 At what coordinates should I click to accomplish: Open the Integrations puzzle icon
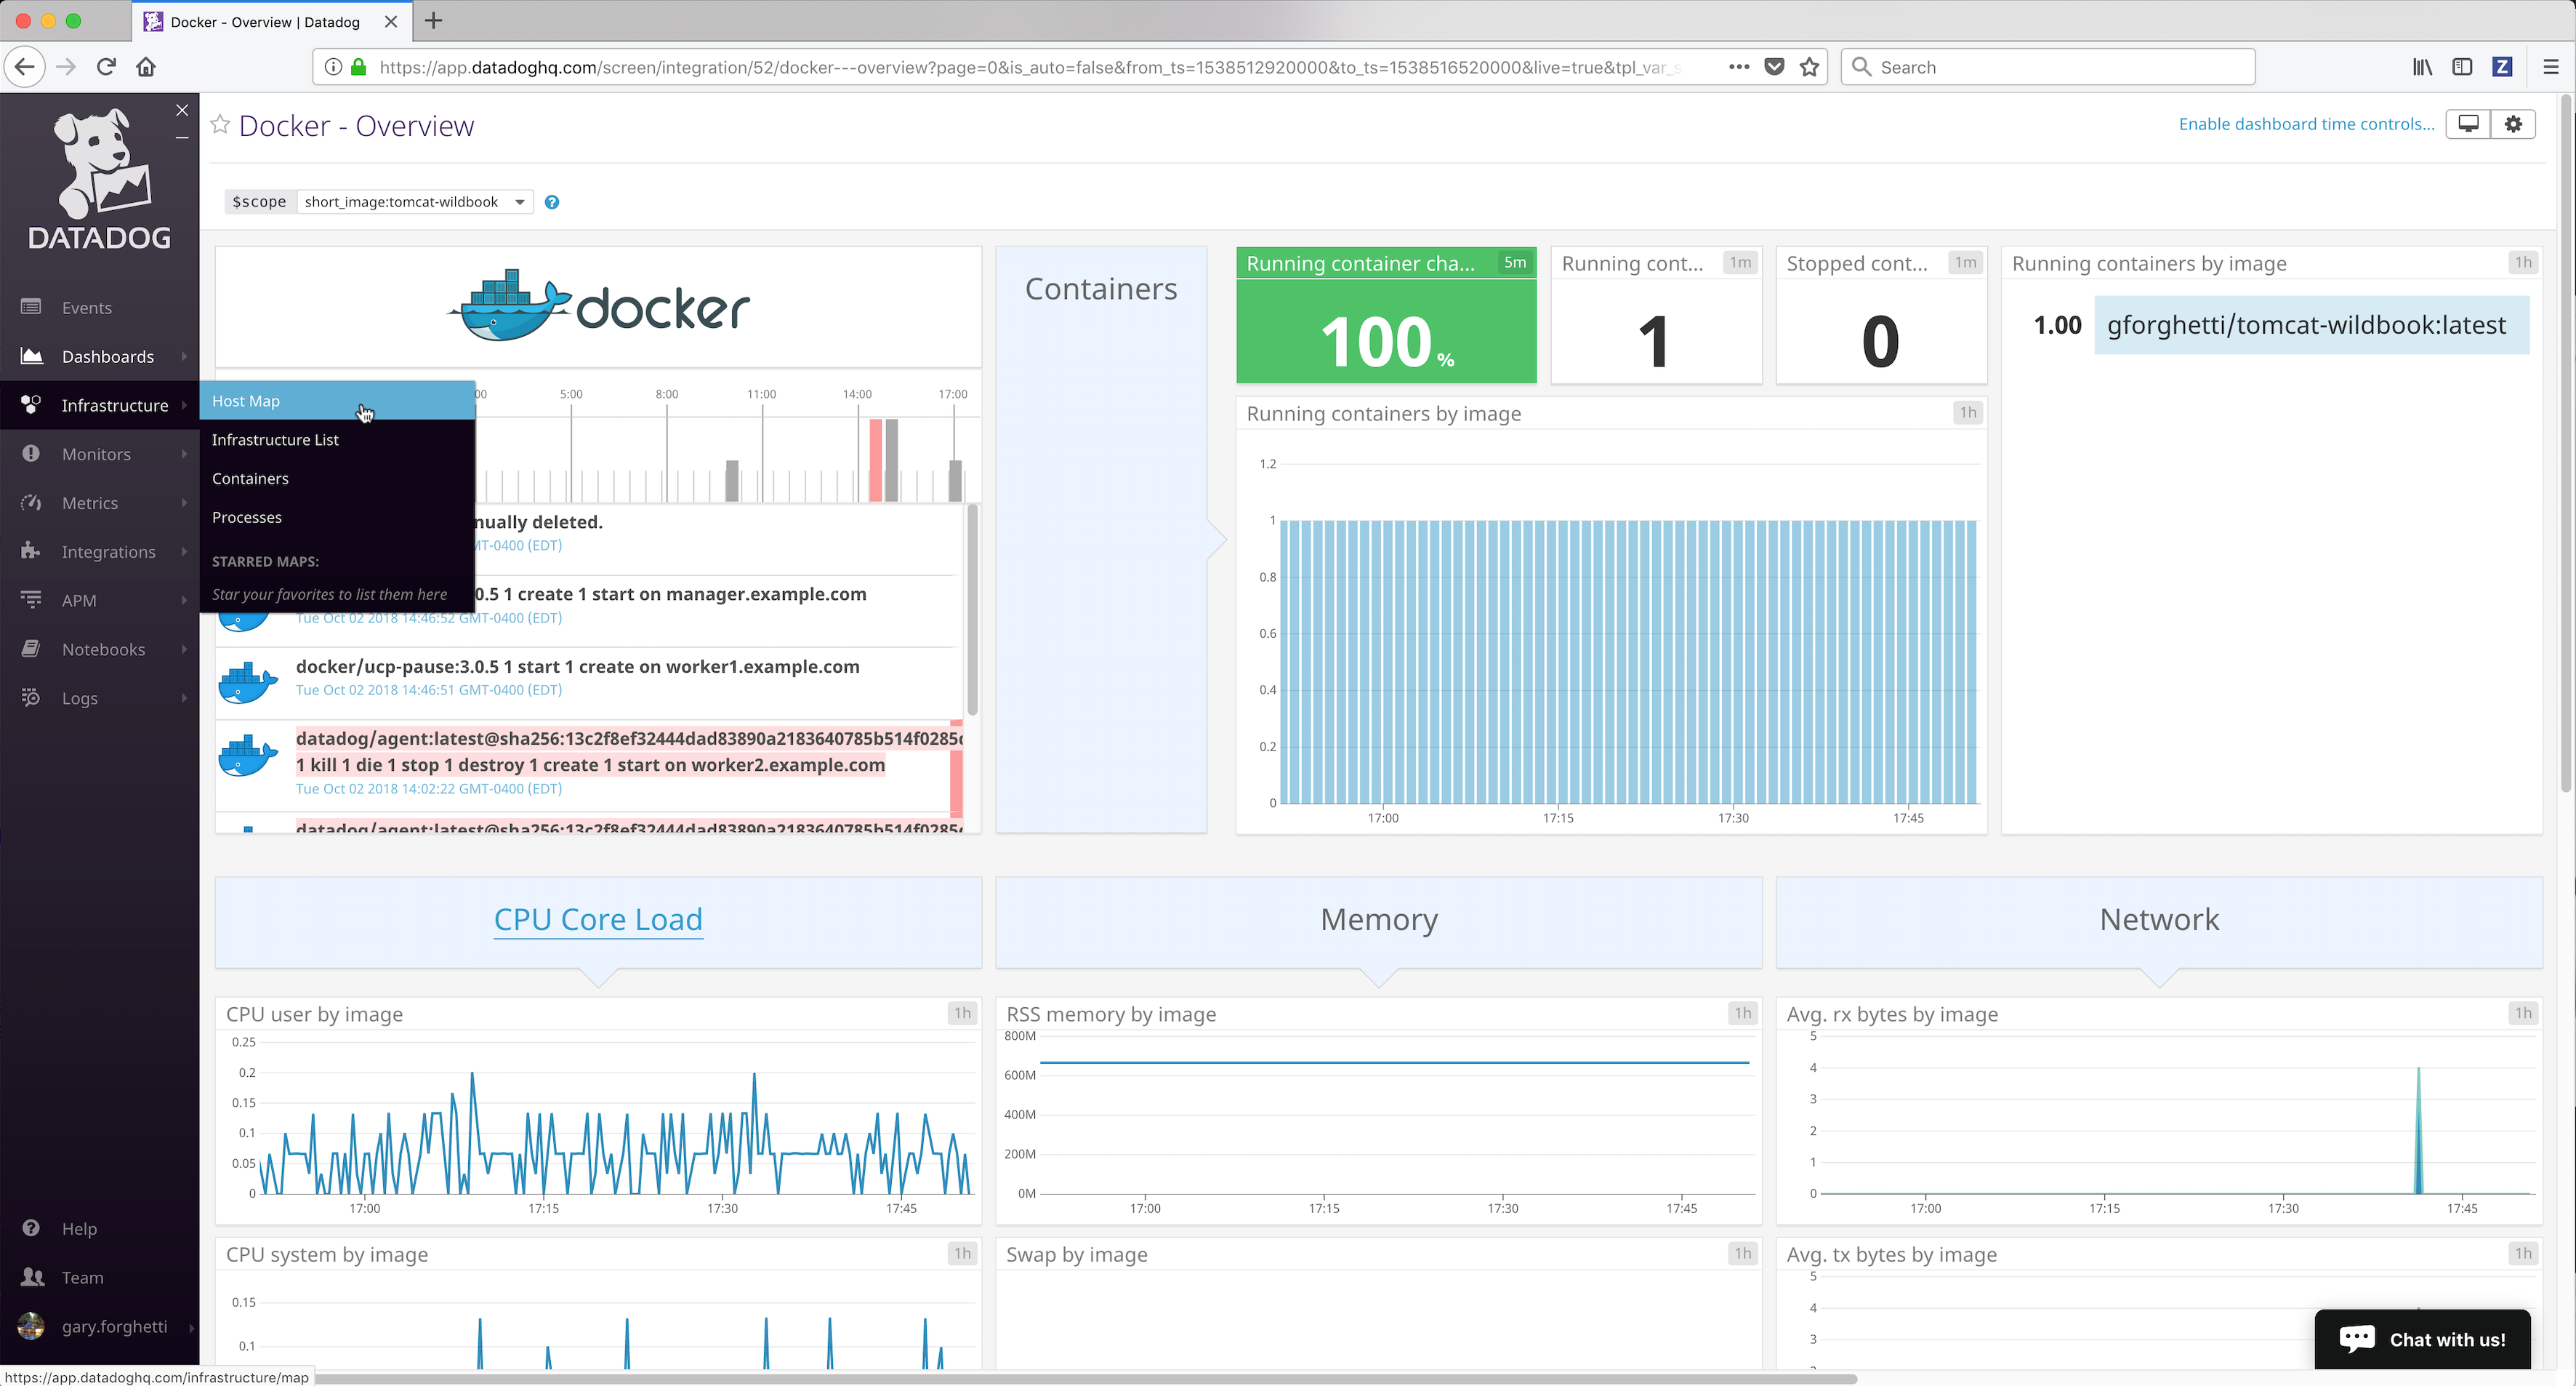click(31, 550)
